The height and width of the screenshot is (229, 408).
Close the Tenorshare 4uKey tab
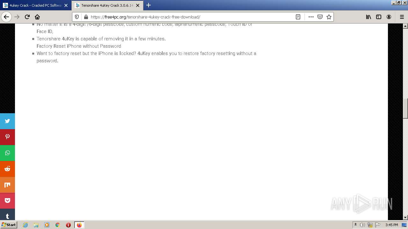click(x=138, y=5)
